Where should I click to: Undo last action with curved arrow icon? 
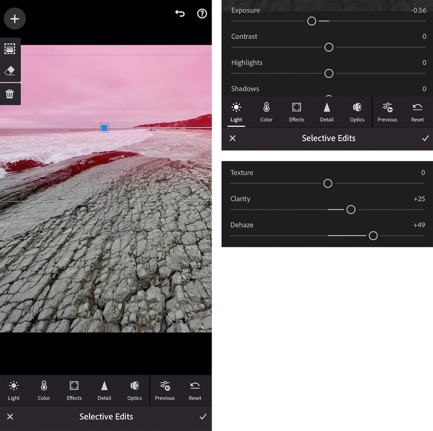[x=180, y=13]
